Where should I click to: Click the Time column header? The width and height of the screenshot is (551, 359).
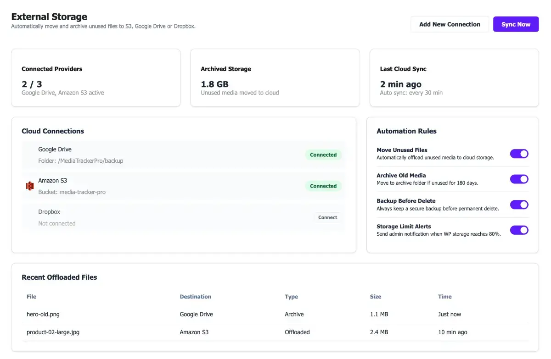[x=445, y=297]
